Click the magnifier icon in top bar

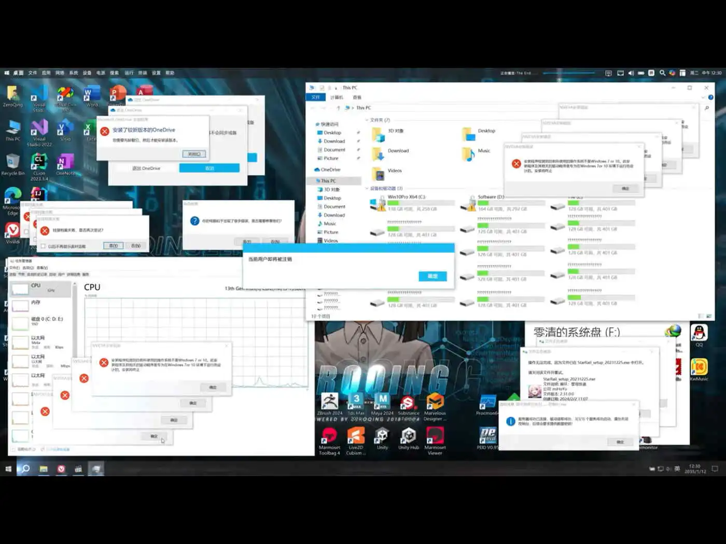pos(662,73)
